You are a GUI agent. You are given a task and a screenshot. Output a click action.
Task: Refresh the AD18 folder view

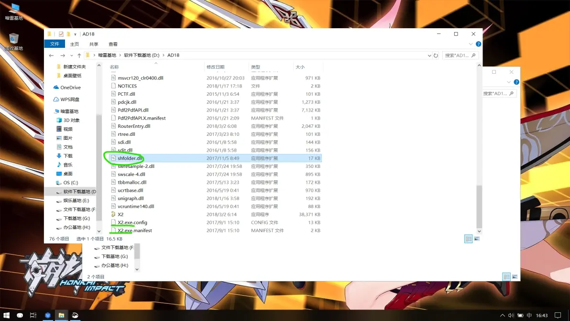coord(436,55)
